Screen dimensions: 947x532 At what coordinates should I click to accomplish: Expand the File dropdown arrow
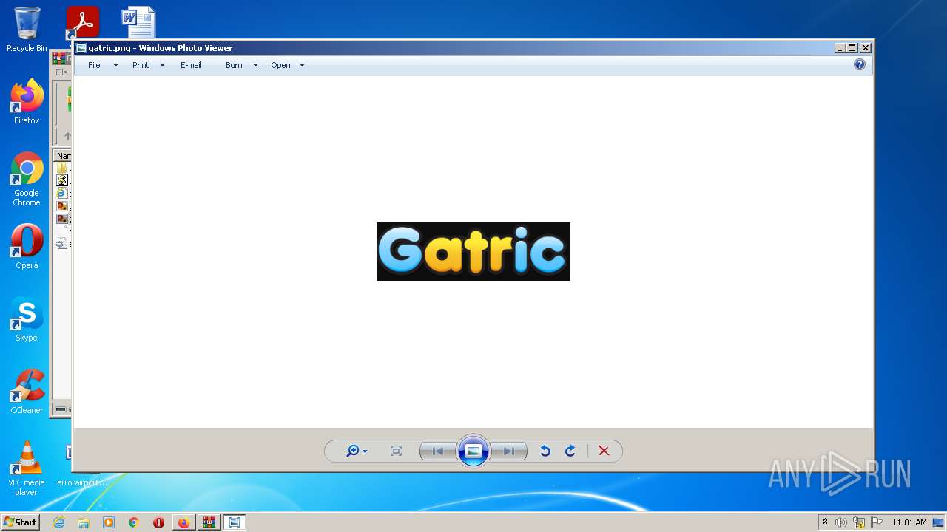(115, 66)
